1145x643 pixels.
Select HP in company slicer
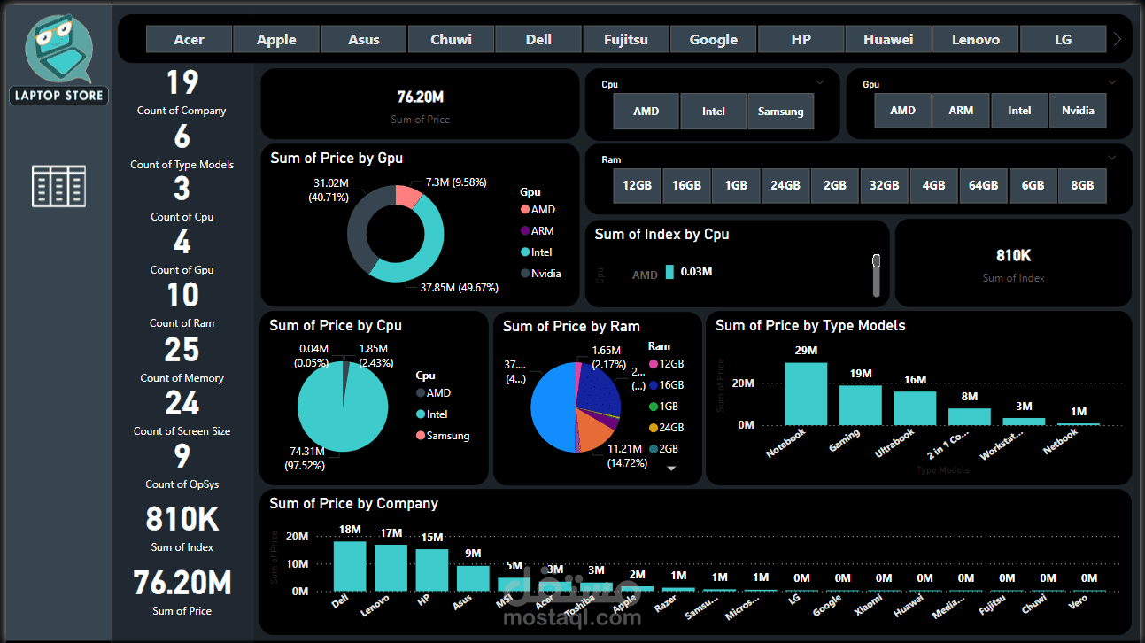(x=801, y=39)
